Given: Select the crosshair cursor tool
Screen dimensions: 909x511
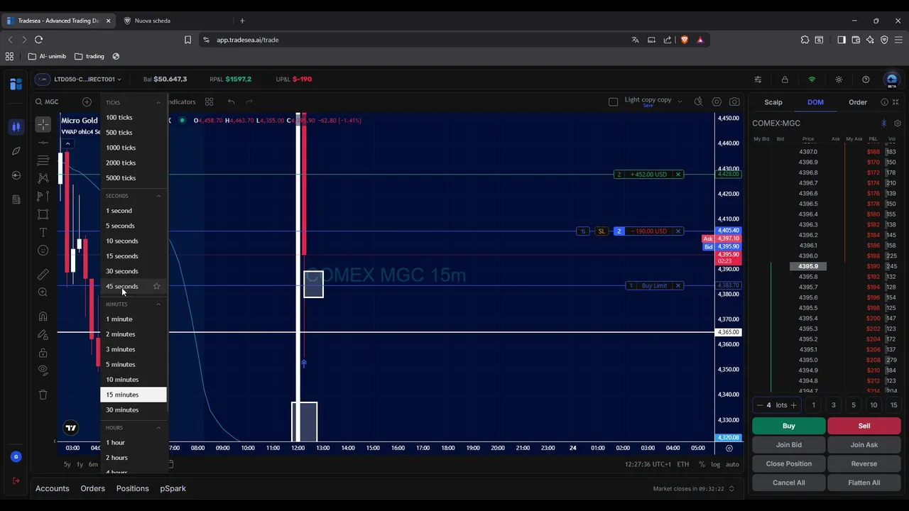Looking at the screenshot, I should pos(43,125).
